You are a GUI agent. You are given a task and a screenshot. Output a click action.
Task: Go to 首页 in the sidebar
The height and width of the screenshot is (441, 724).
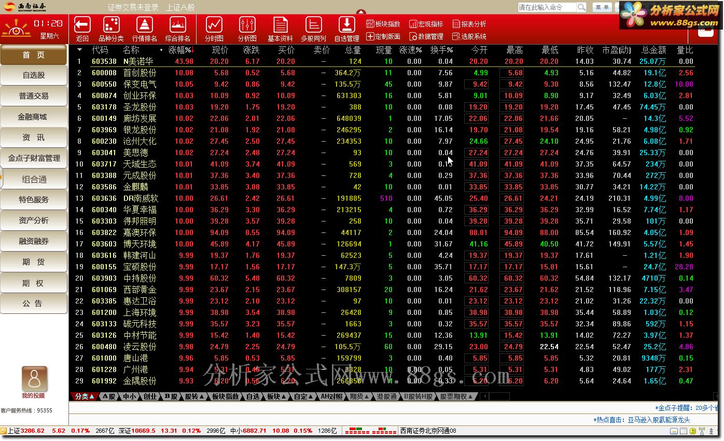click(34, 54)
